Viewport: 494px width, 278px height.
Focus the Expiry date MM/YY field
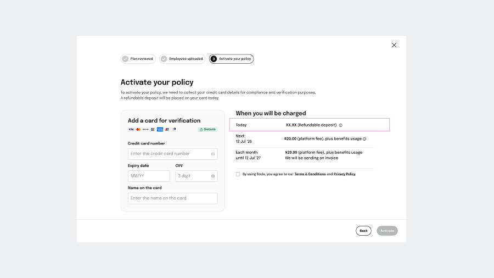[149, 176]
